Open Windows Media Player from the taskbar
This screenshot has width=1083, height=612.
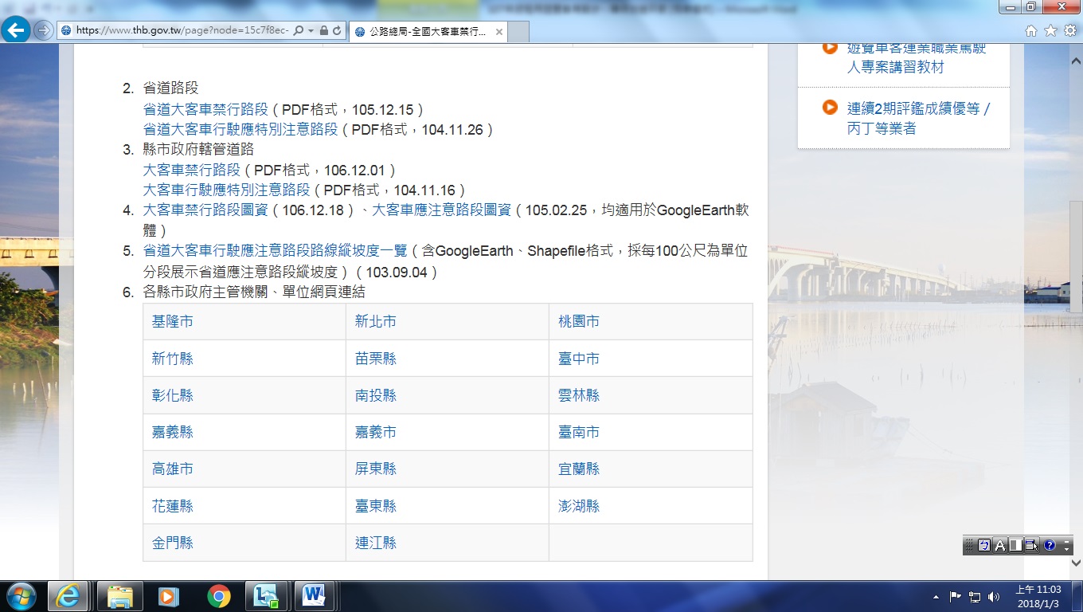(x=169, y=596)
